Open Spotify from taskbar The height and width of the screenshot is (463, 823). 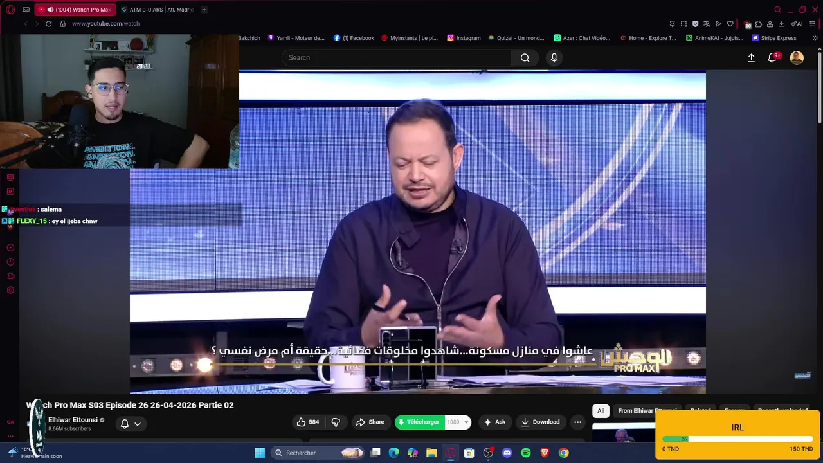[x=526, y=453]
